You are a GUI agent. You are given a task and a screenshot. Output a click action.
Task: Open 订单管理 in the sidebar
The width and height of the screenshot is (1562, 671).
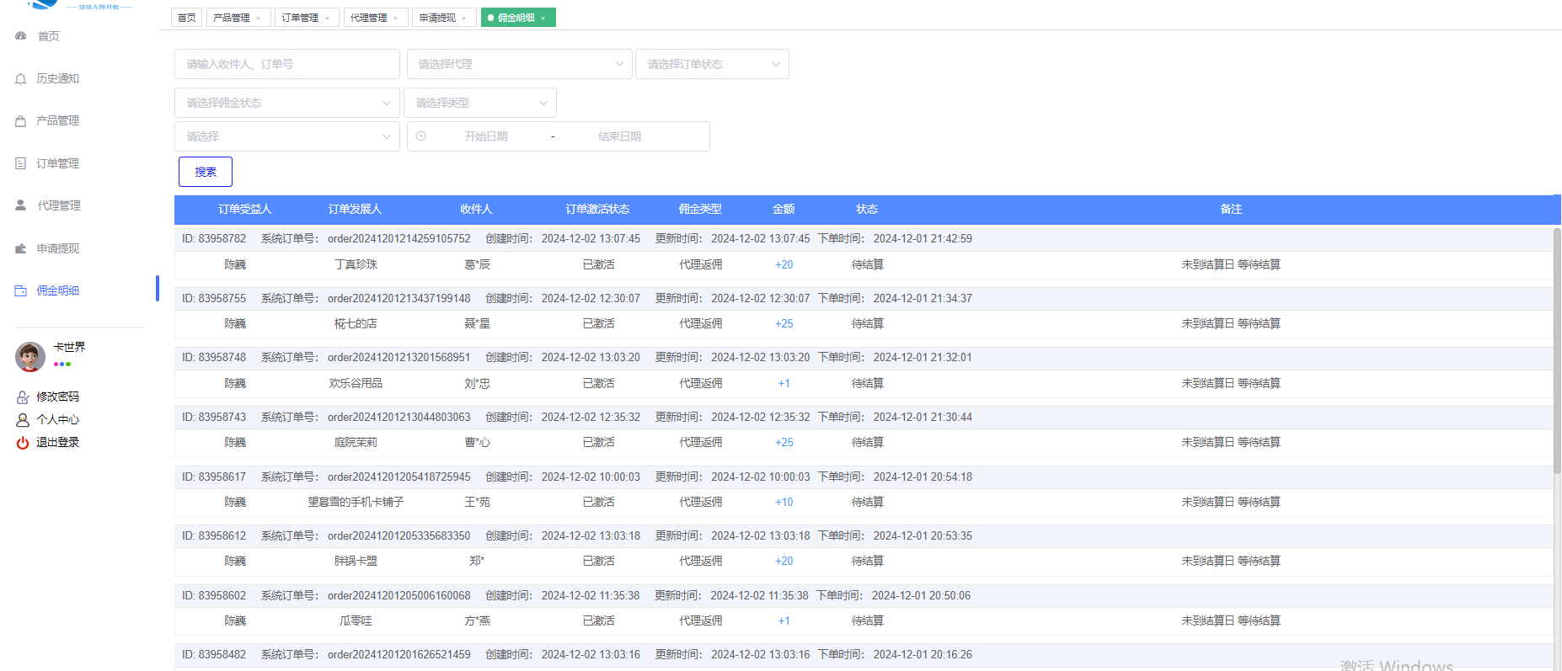tap(57, 163)
